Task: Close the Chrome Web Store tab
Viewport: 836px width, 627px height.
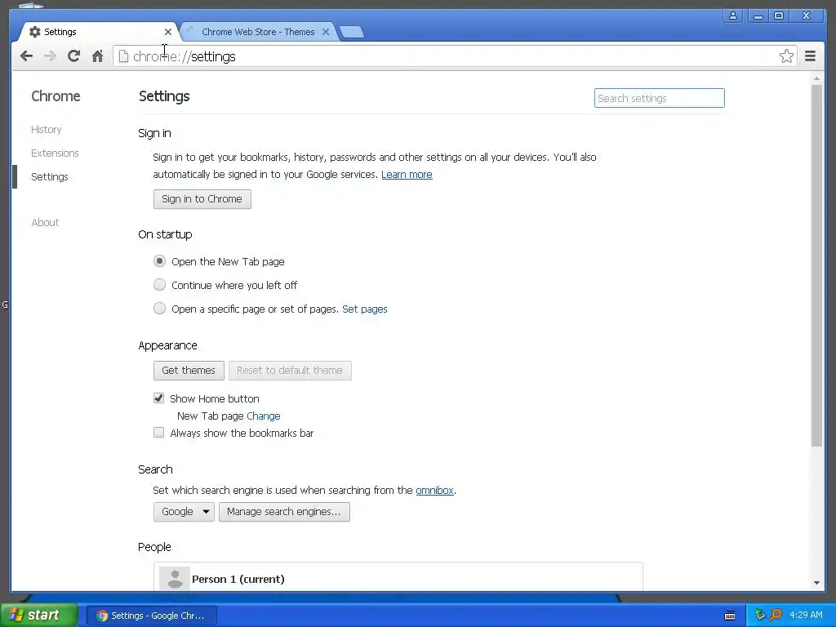Action: coord(326,32)
